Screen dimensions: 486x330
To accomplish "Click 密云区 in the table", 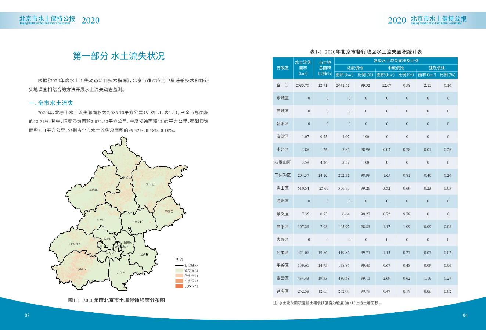I will pyautogui.click(x=282, y=278).
